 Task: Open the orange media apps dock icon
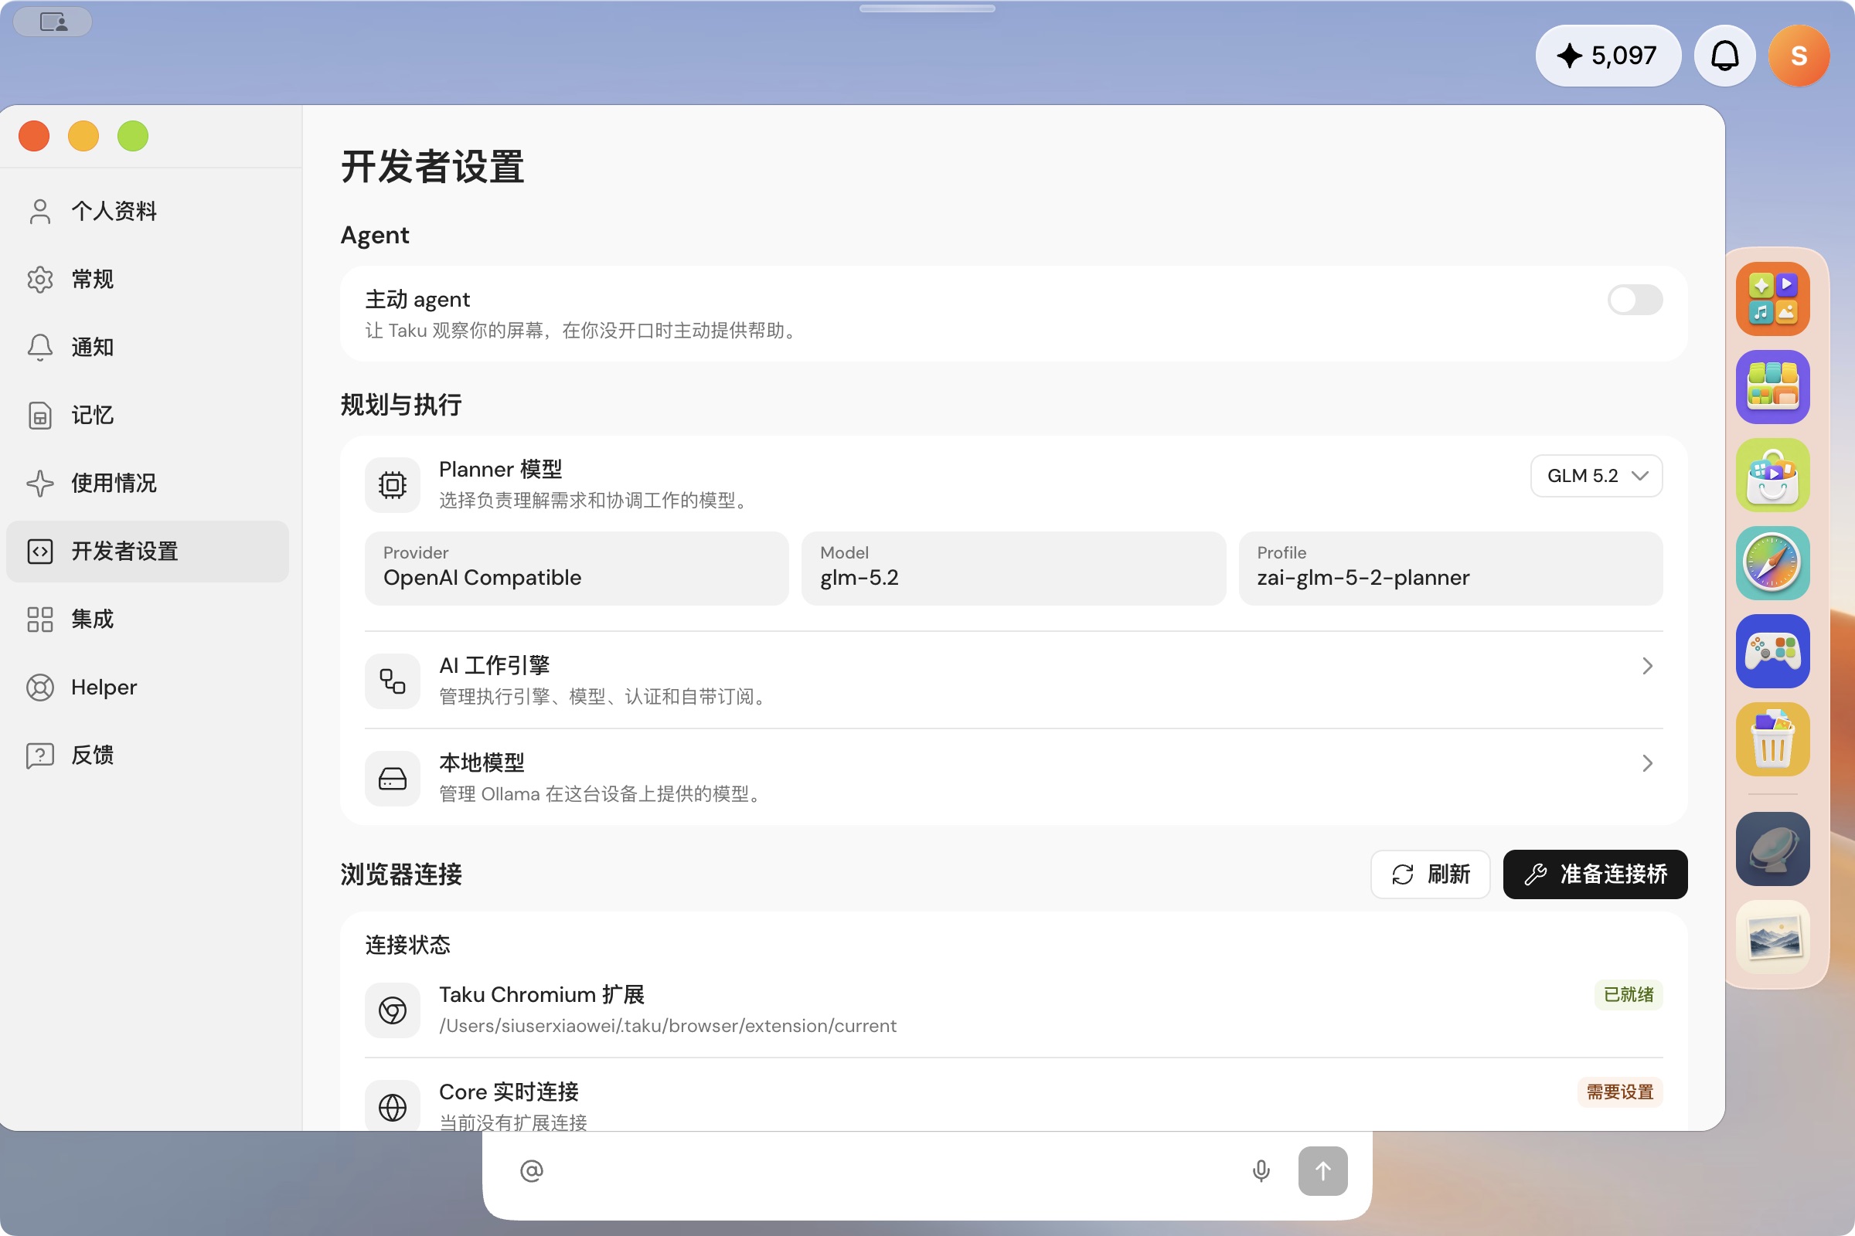(x=1772, y=299)
